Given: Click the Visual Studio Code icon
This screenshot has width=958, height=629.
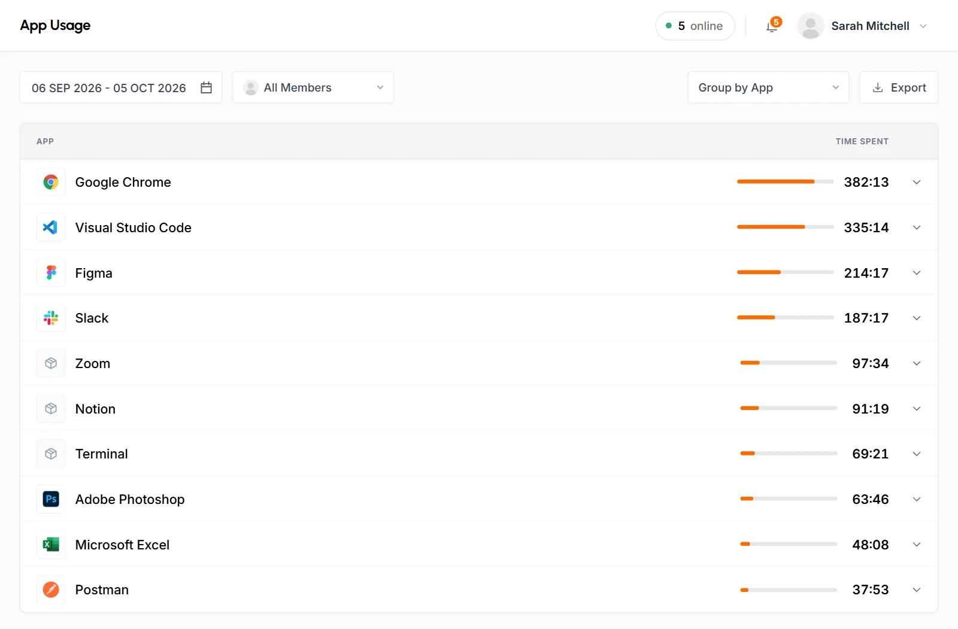Looking at the screenshot, I should (51, 227).
